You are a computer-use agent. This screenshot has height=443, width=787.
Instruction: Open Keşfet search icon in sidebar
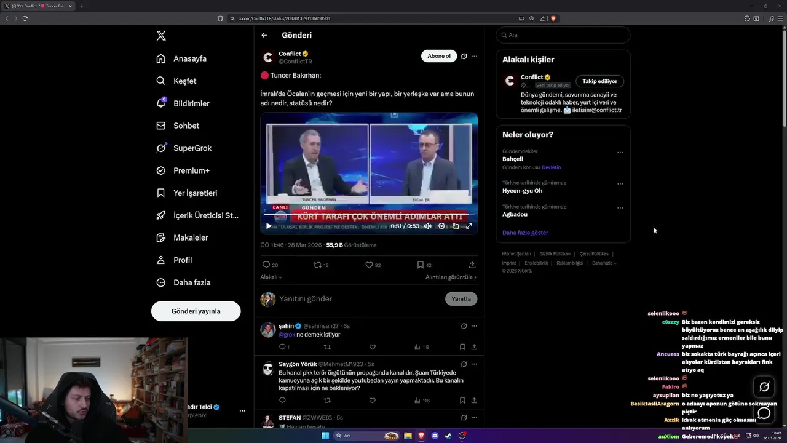[x=160, y=81]
